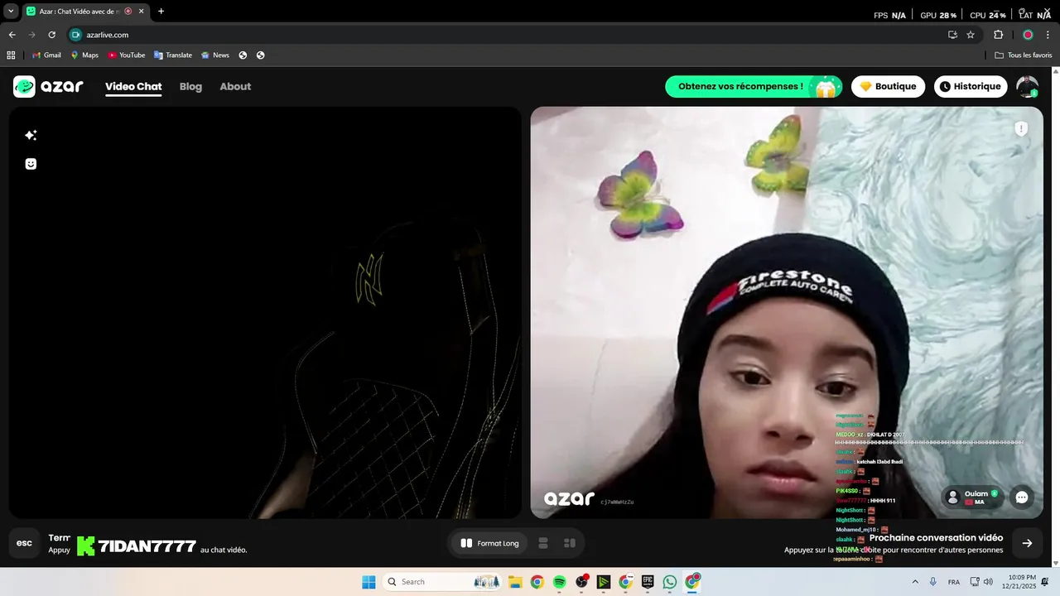Click the local camera preview panel
This screenshot has width=1060, height=596.
pyautogui.click(x=265, y=312)
